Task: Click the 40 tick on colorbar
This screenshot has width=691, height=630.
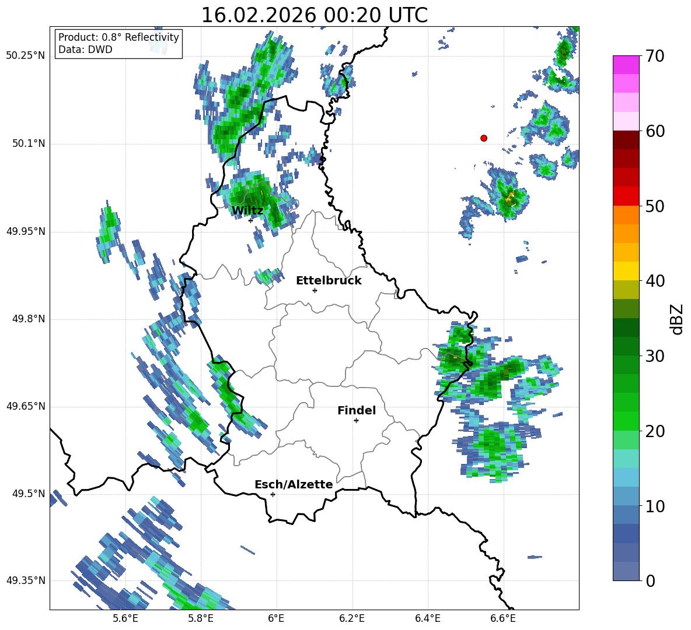Action: [655, 281]
